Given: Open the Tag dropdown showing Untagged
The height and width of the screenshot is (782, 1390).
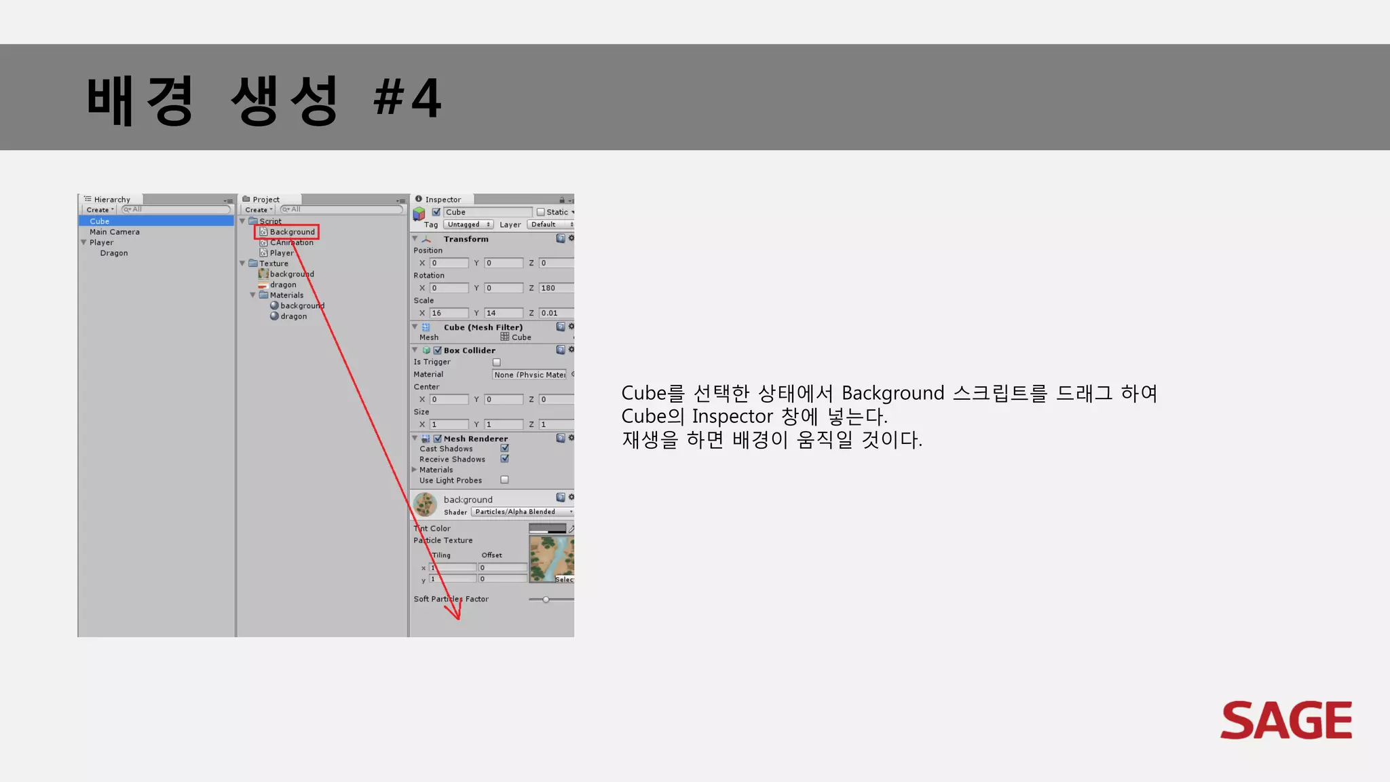Looking at the screenshot, I should click(x=468, y=225).
